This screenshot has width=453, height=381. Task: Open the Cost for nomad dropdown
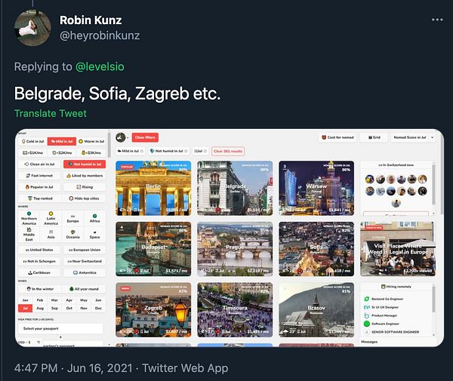pyautogui.click(x=338, y=137)
